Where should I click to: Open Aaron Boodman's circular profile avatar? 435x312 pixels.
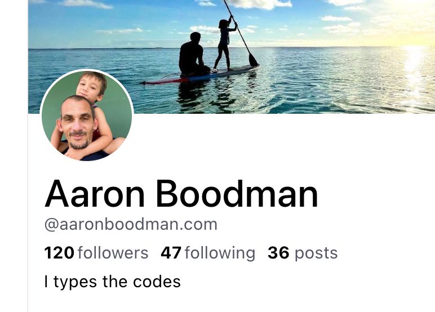87,115
